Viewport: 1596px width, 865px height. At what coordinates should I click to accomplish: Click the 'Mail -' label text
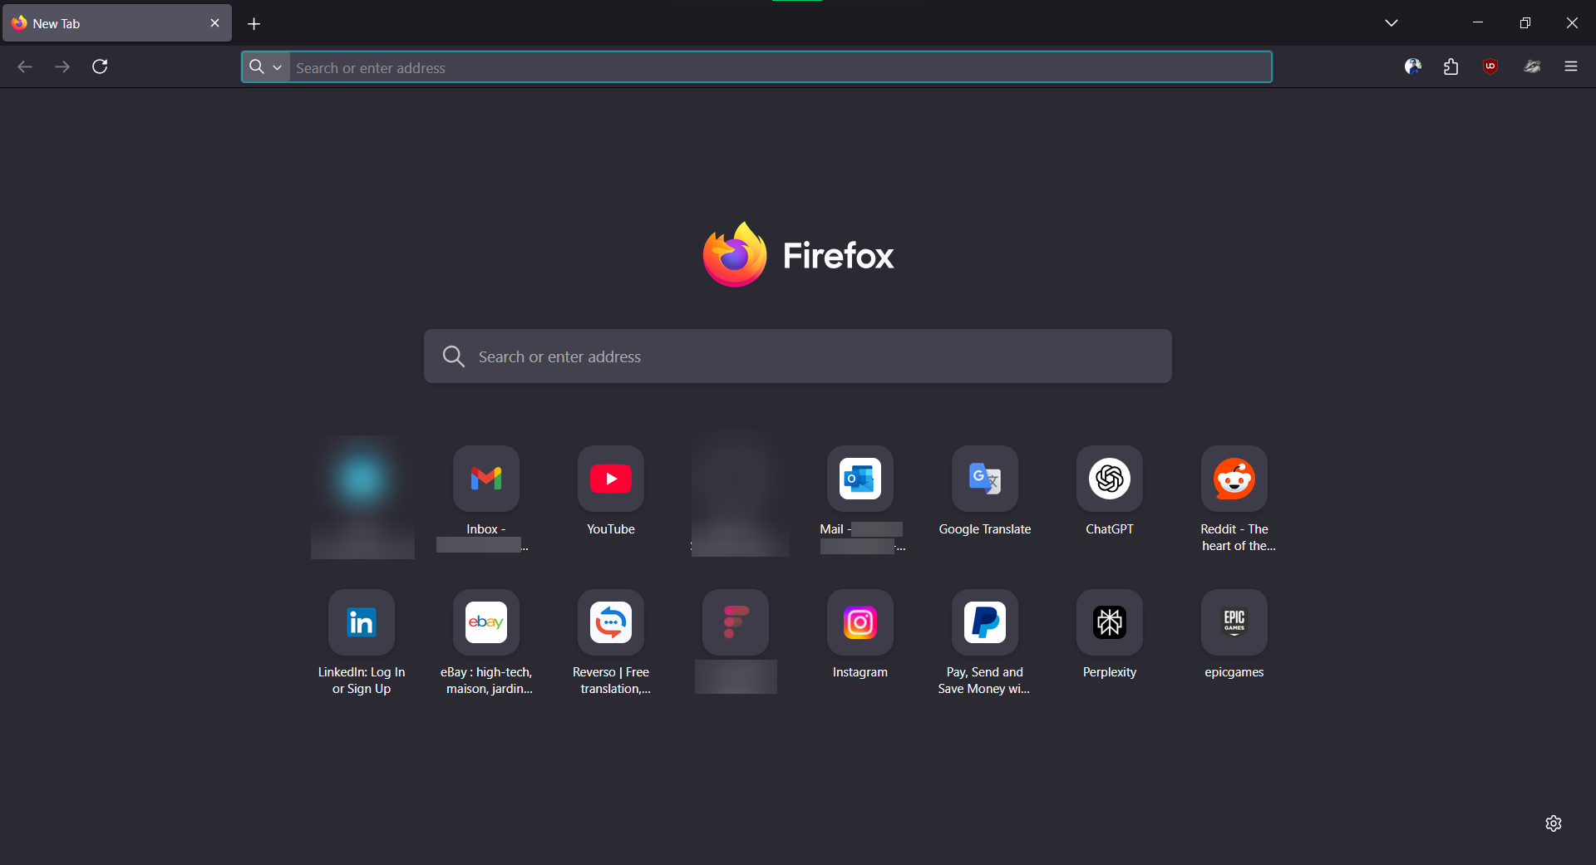(835, 529)
